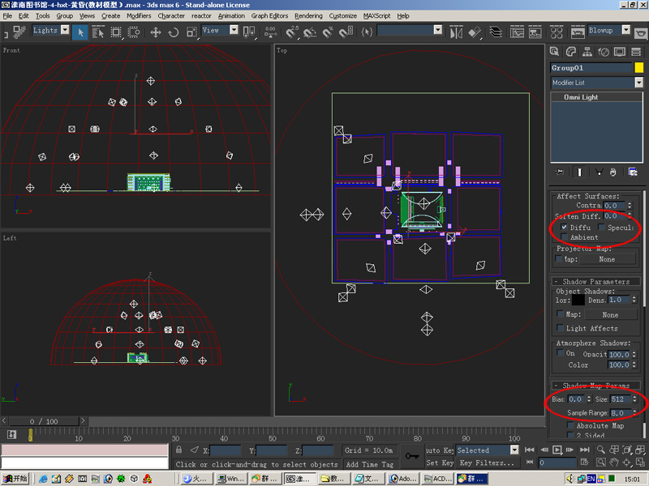Viewport: 649px width, 486px height.
Task: Open the View reference coordinate dropdown
Action: pos(234,30)
